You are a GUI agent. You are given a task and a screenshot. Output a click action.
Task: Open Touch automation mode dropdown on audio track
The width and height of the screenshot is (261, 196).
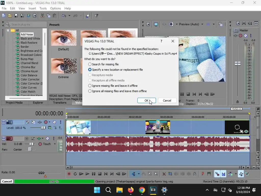(x=55, y=144)
